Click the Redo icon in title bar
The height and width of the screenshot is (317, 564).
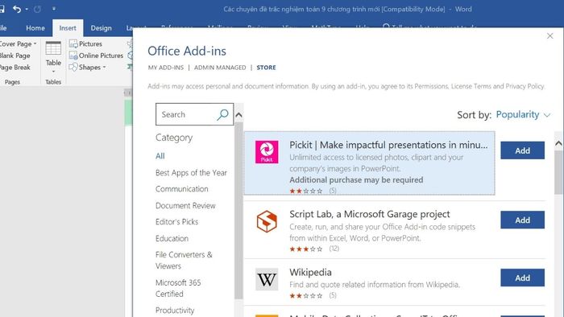tap(37, 9)
